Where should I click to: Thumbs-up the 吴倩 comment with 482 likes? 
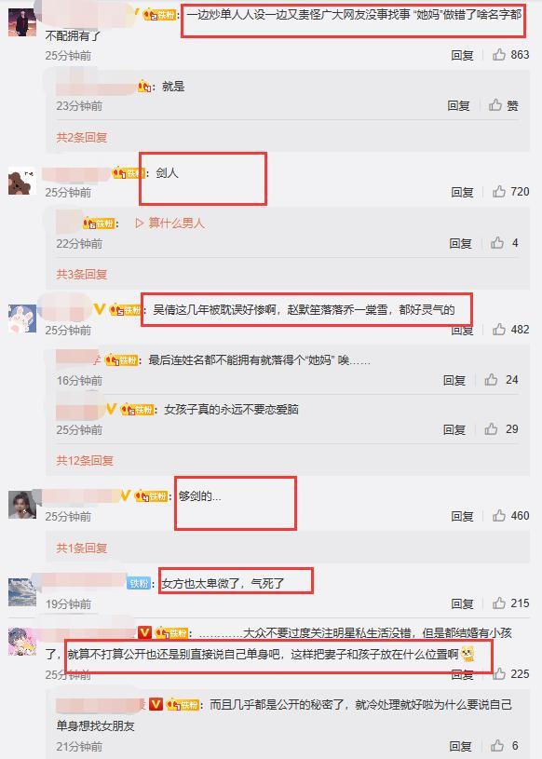499,330
